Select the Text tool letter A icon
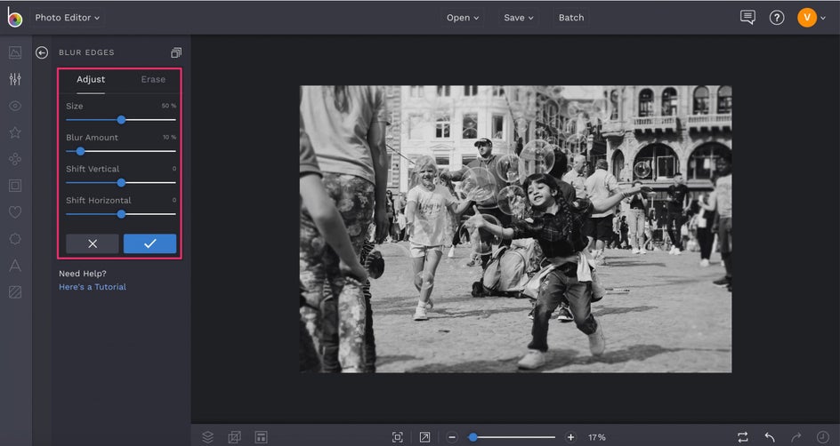 point(15,266)
